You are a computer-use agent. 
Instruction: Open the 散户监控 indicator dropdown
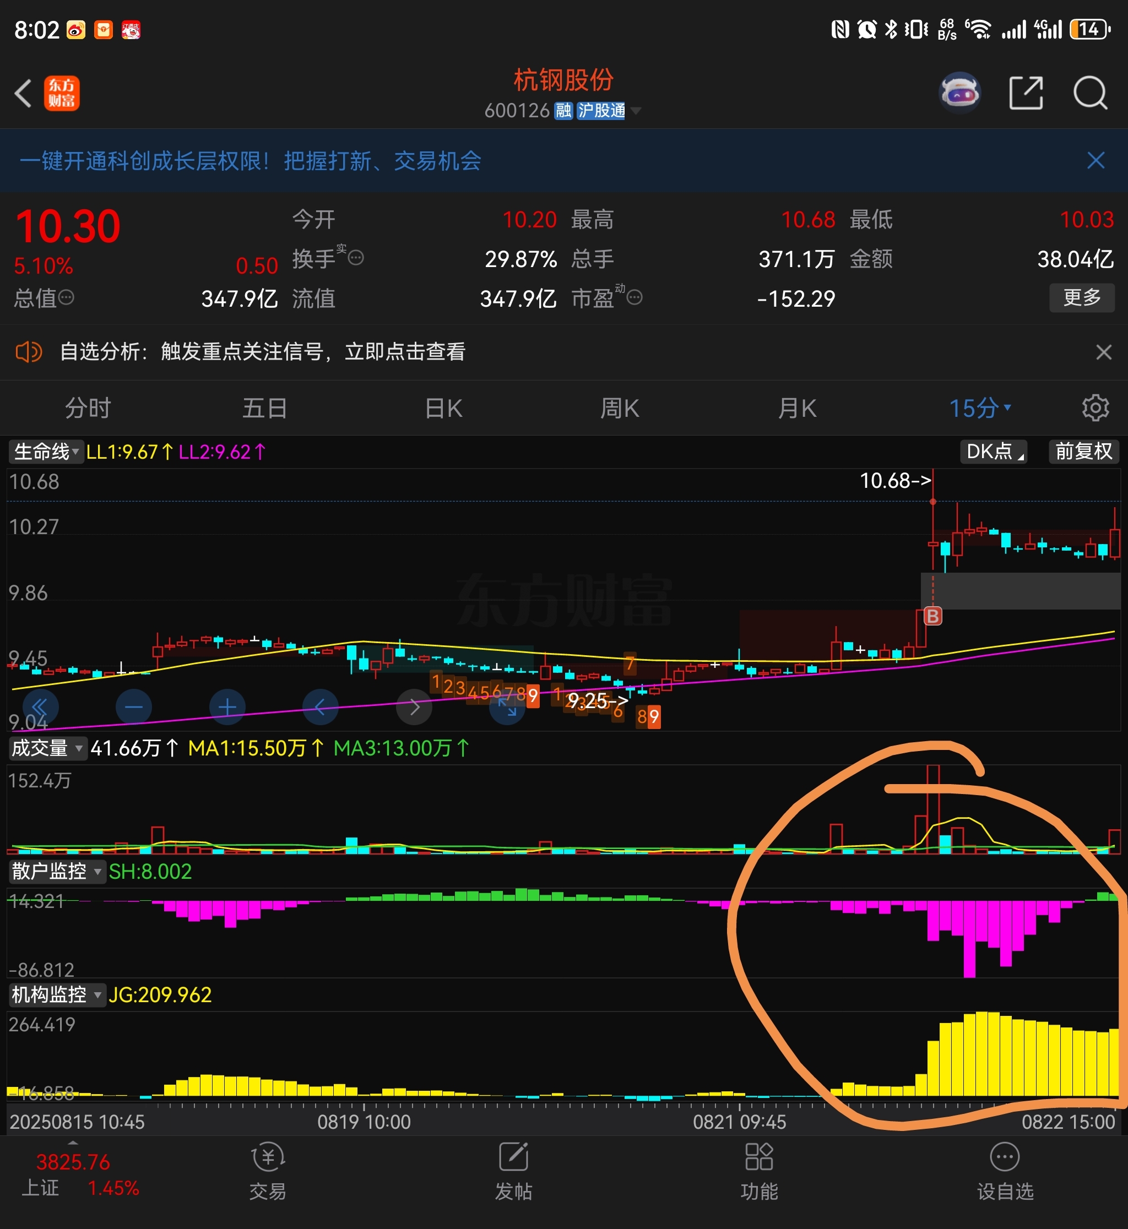pos(56,872)
